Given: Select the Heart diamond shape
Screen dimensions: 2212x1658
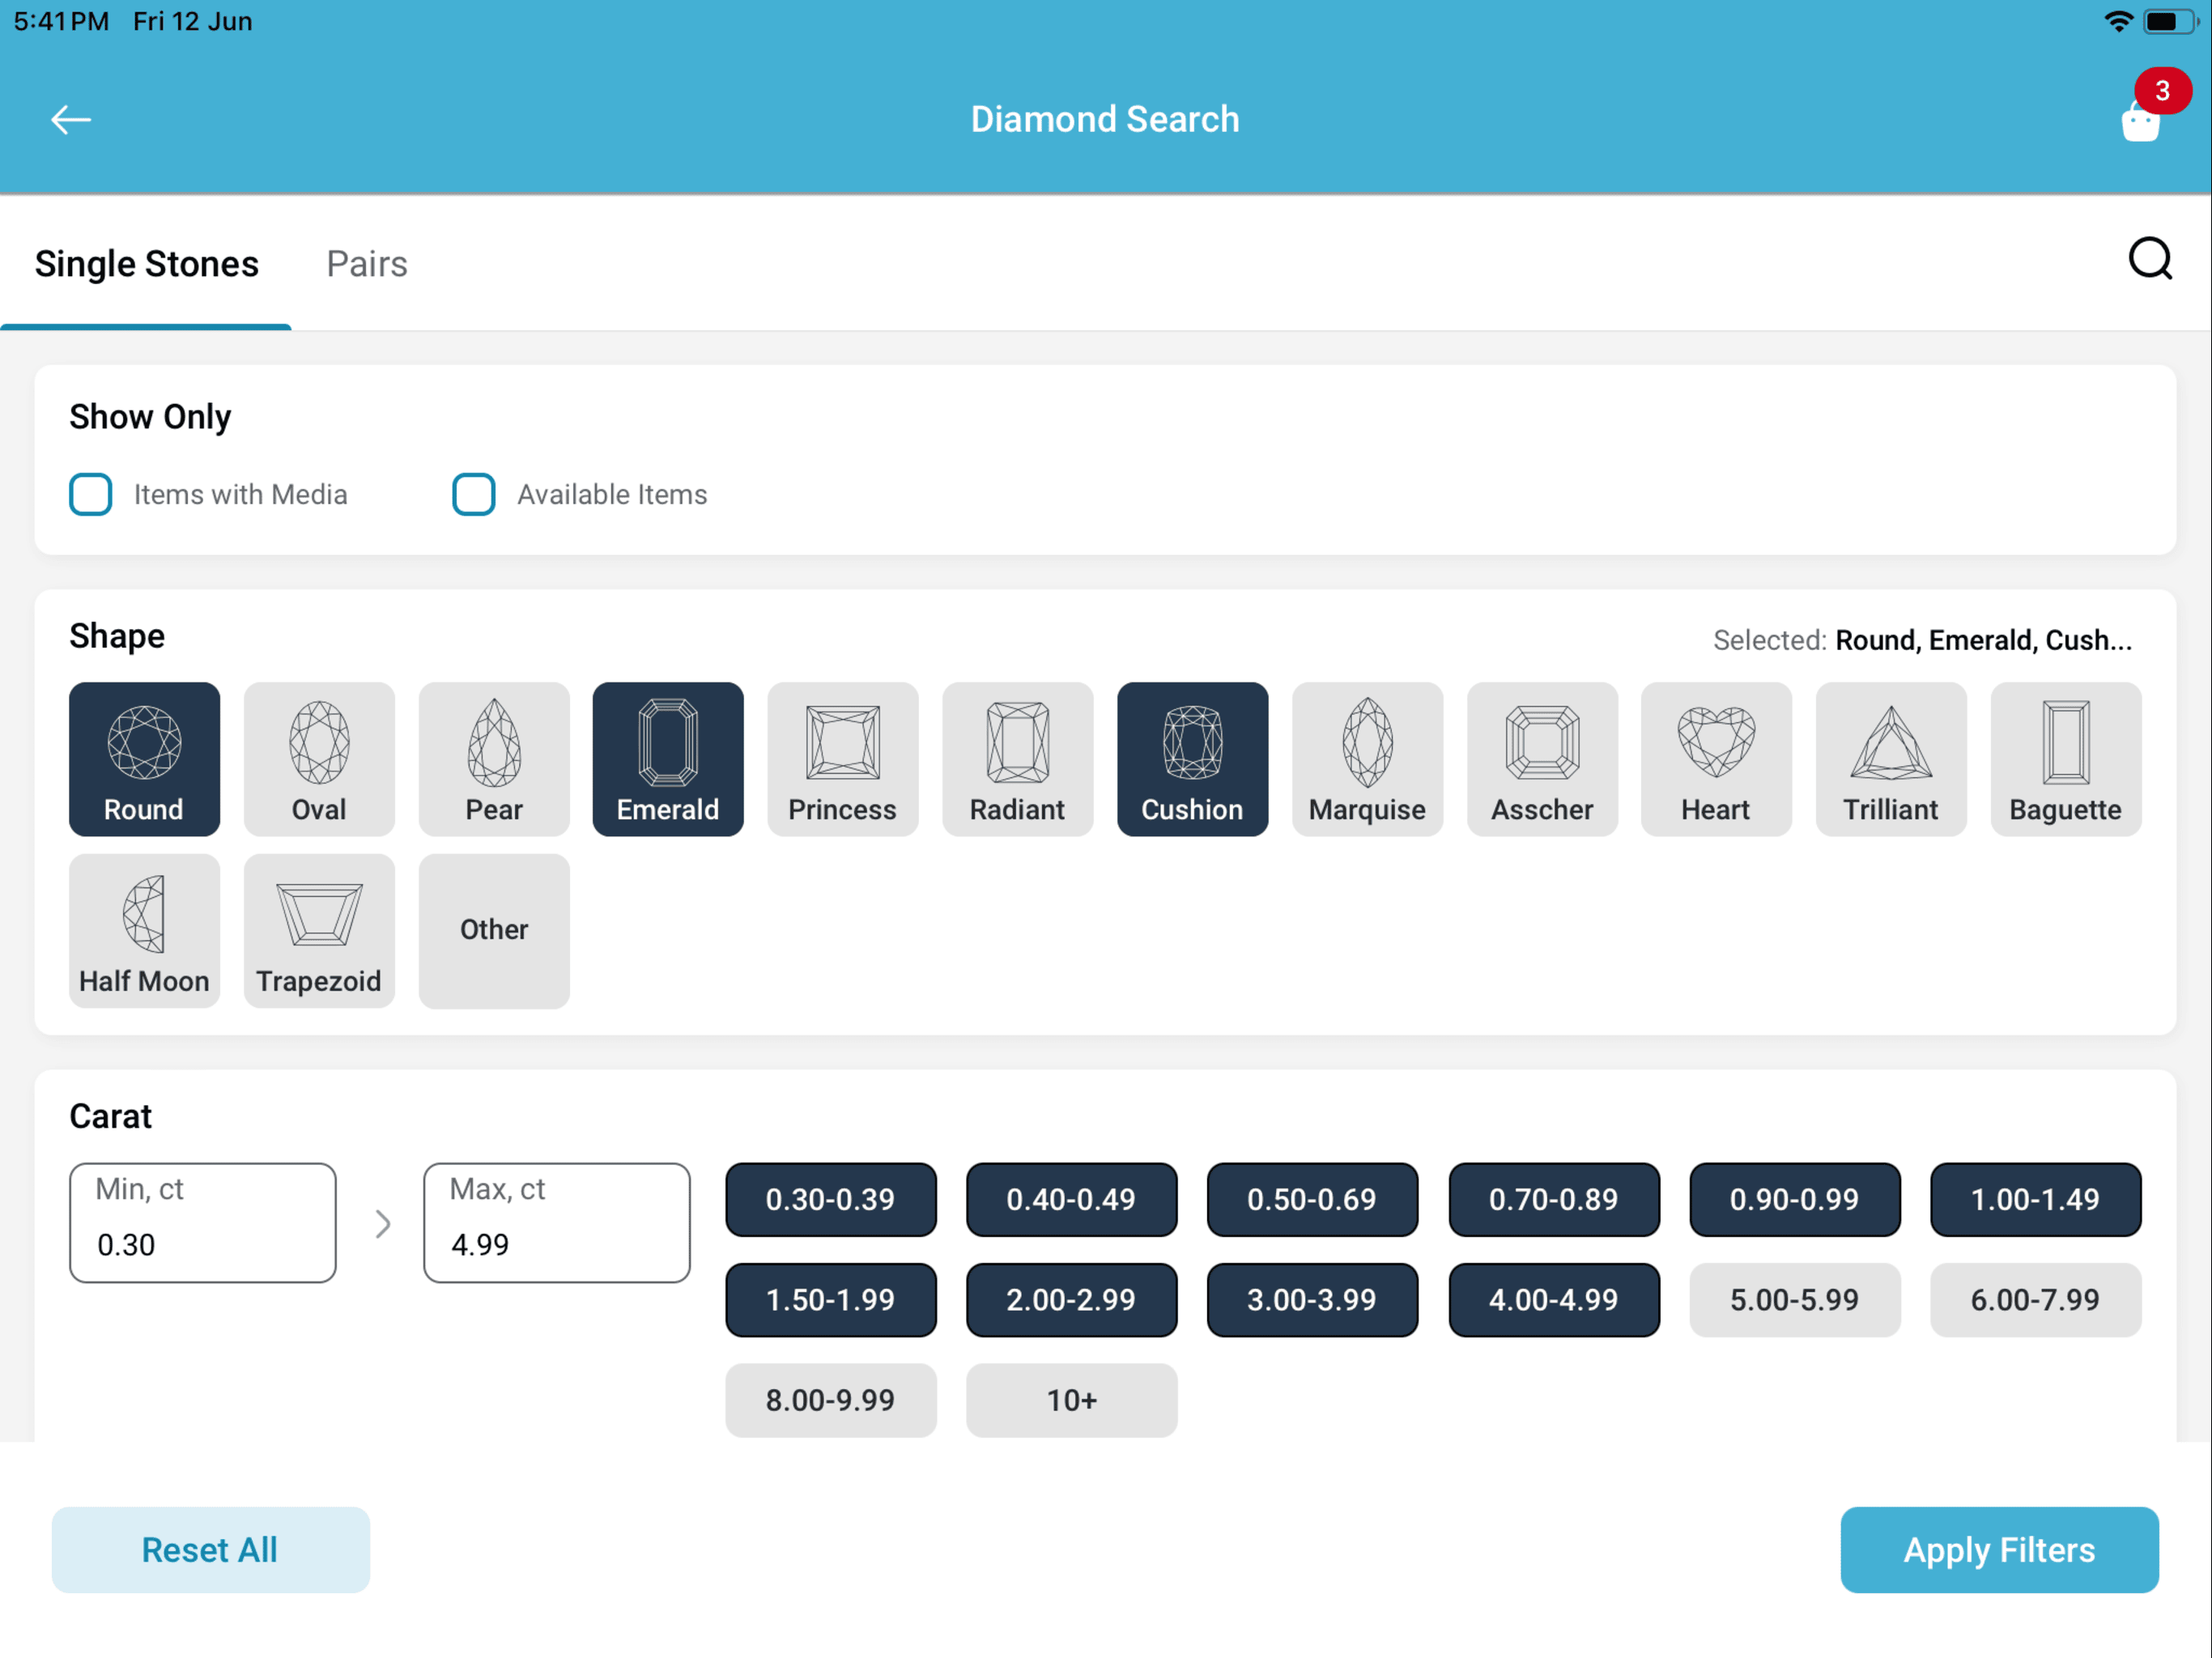Looking at the screenshot, I should point(1716,759).
